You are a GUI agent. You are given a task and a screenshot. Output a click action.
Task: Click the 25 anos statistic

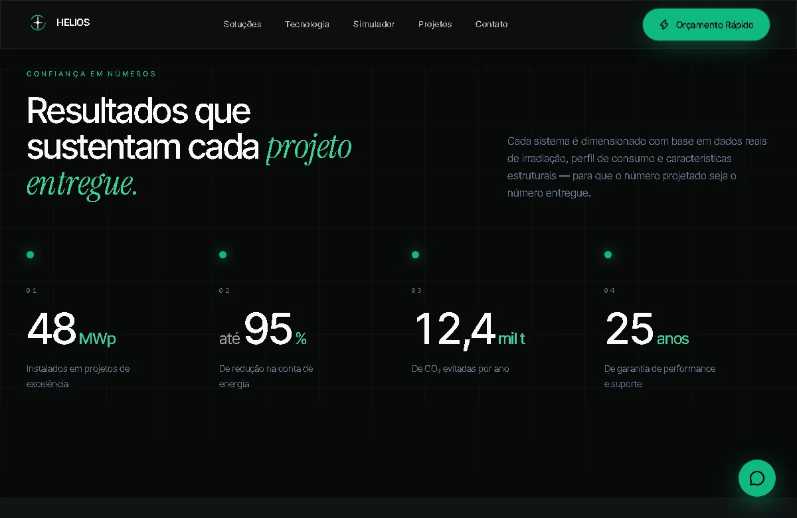(x=647, y=329)
